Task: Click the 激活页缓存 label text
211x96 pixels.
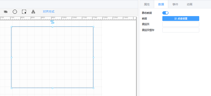Action: pyautogui.click(x=148, y=30)
